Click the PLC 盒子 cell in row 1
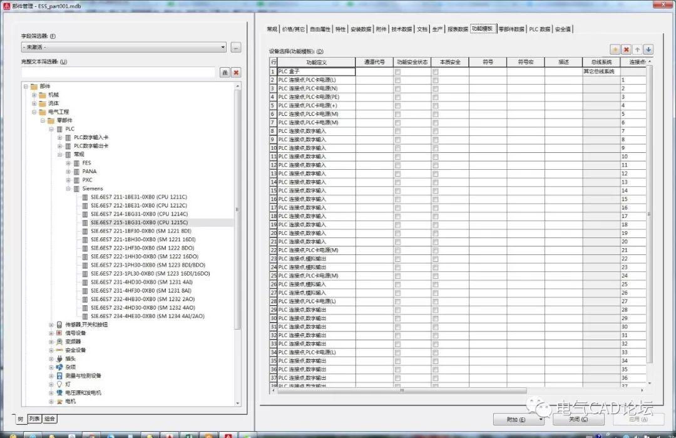The image size is (676, 438). pos(316,71)
